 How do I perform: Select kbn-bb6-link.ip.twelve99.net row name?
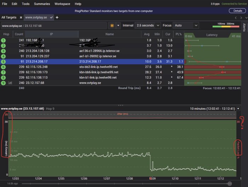point(99,72)
